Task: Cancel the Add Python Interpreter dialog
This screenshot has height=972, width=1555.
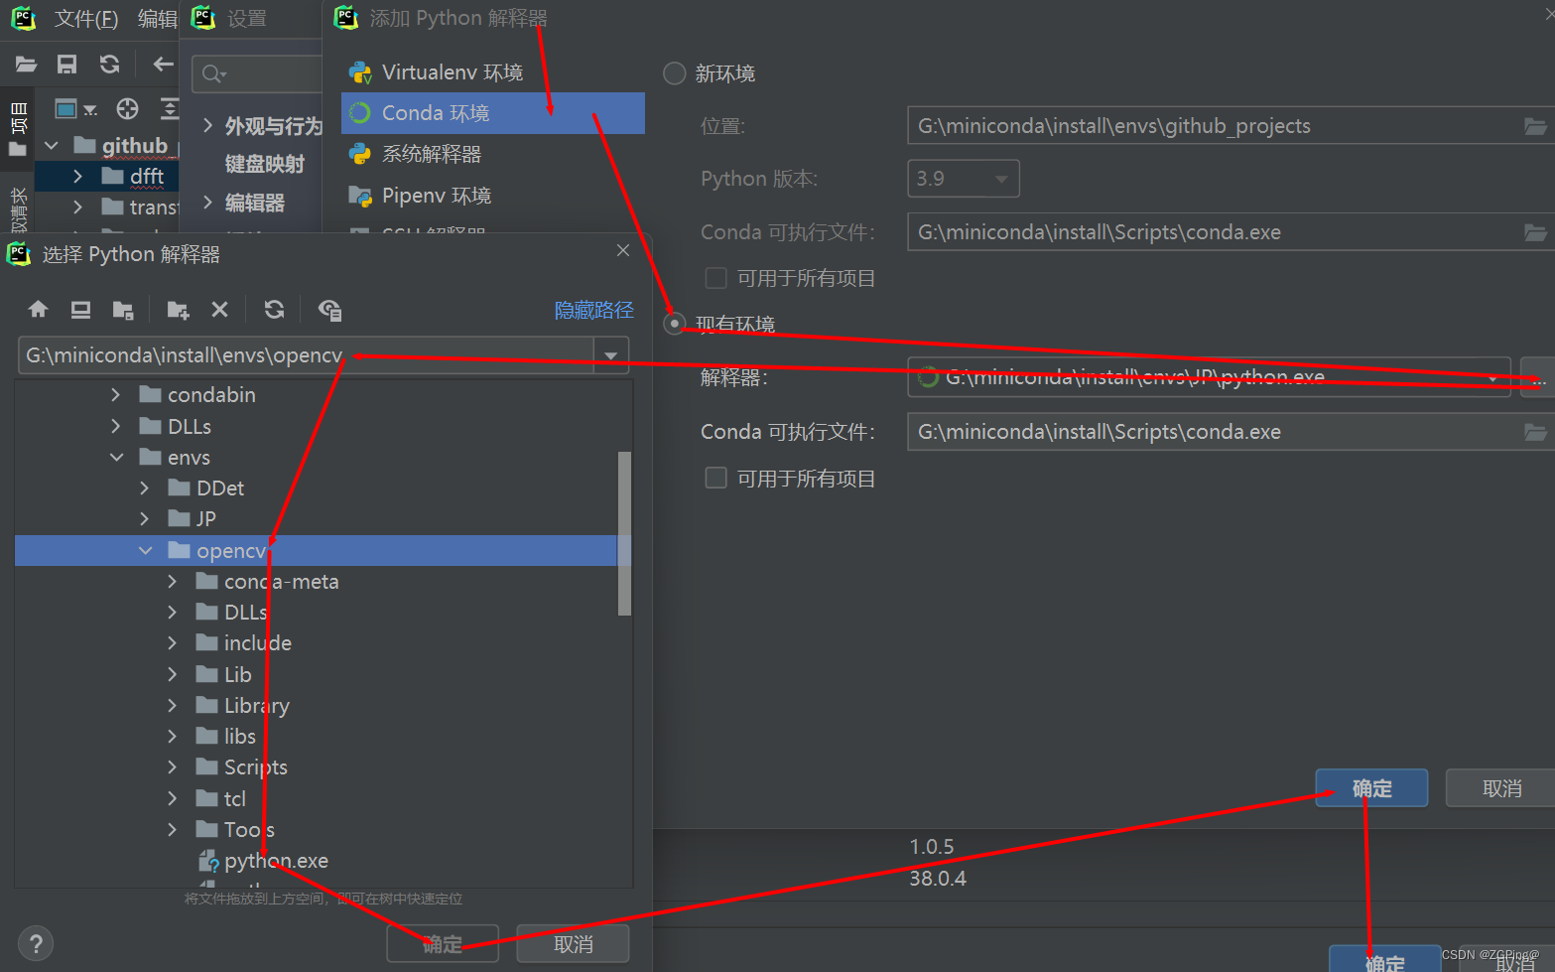Action: pyautogui.click(x=1501, y=788)
